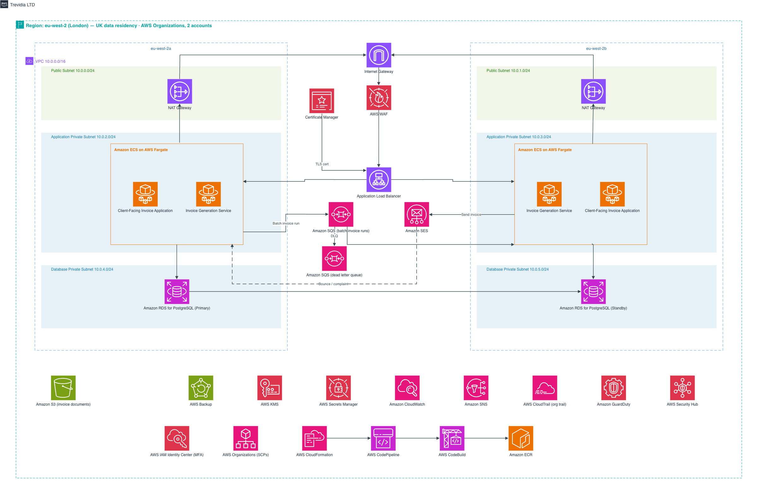Screen dimensions: 758x499
Task: Select the "DLQ" connector label
Action: 334,236
